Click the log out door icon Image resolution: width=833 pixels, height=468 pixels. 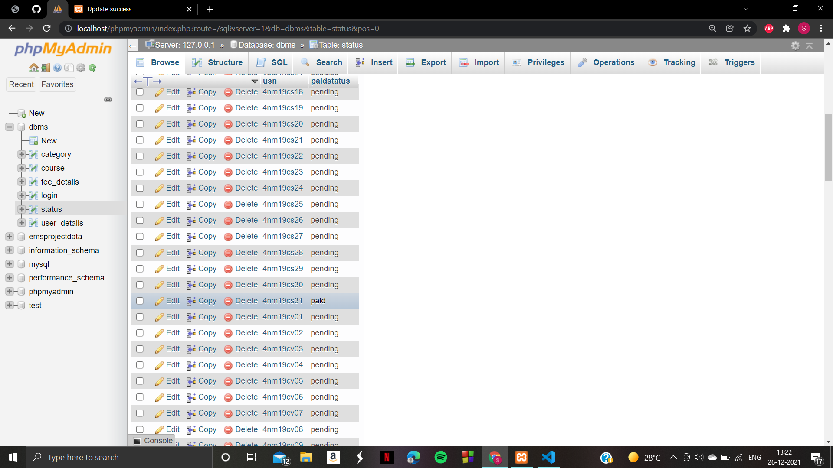pyautogui.click(x=46, y=68)
